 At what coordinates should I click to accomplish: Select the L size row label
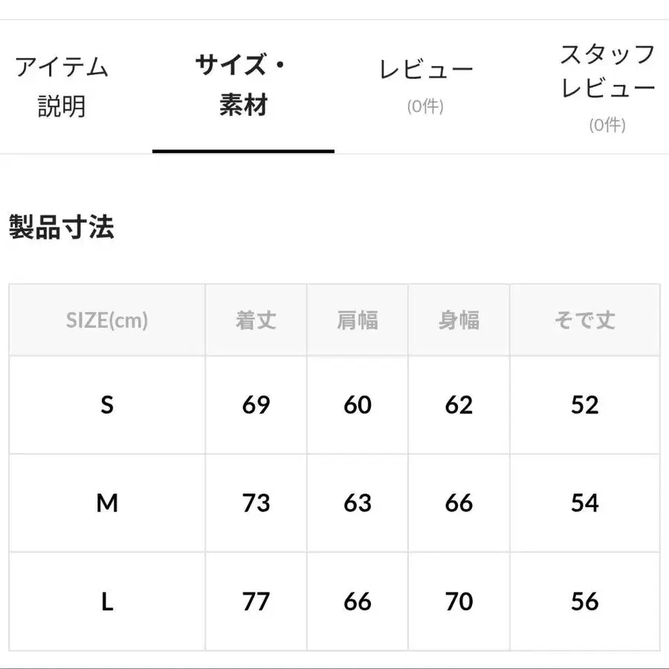pos(106,601)
